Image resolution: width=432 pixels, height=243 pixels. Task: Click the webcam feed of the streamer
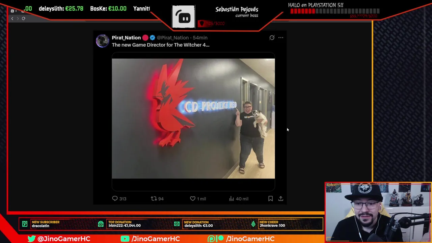point(378,212)
